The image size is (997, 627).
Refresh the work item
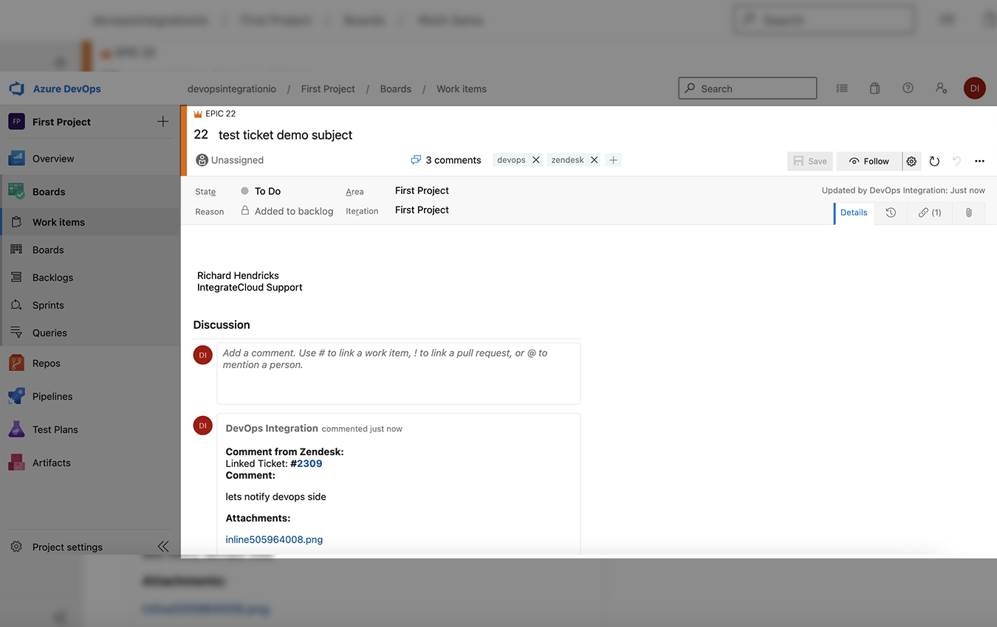click(x=934, y=161)
